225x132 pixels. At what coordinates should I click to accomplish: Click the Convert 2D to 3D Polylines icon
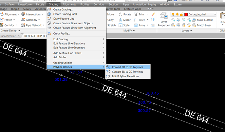pos(108,67)
